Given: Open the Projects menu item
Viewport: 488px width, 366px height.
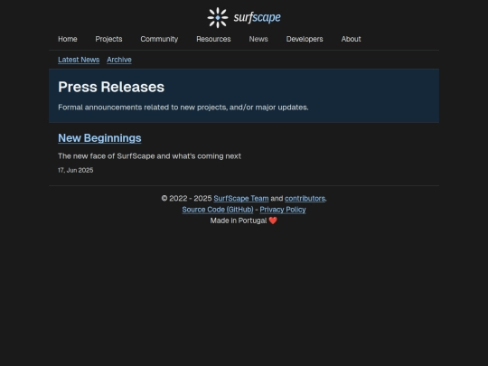Looking at the screenshot, I should pos(108,39).
